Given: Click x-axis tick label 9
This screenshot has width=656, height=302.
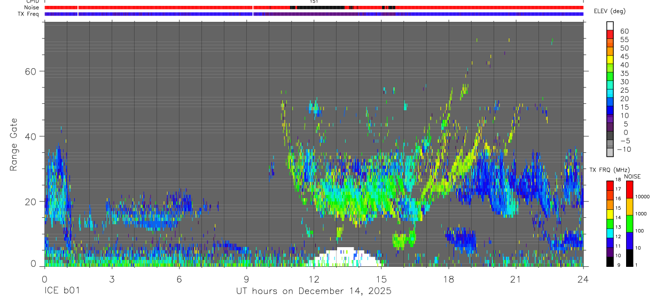Looking at the screenshot, I should point(246,280).
